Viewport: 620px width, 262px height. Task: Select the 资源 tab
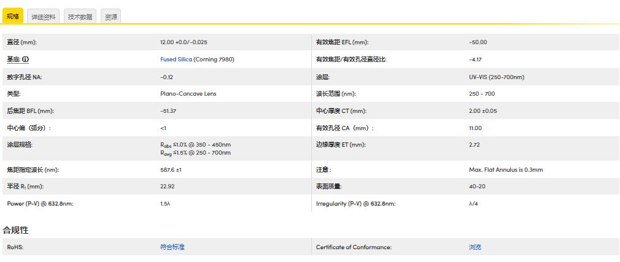point(110,17)
